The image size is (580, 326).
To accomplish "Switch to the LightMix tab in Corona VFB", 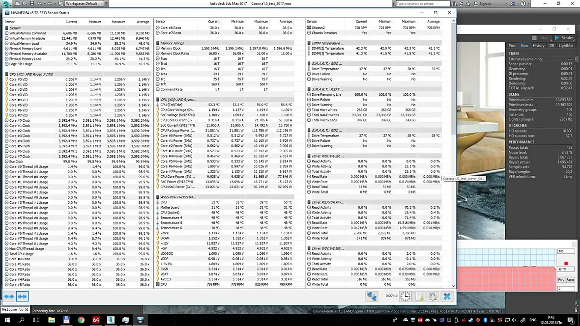I will click(566, 46).
